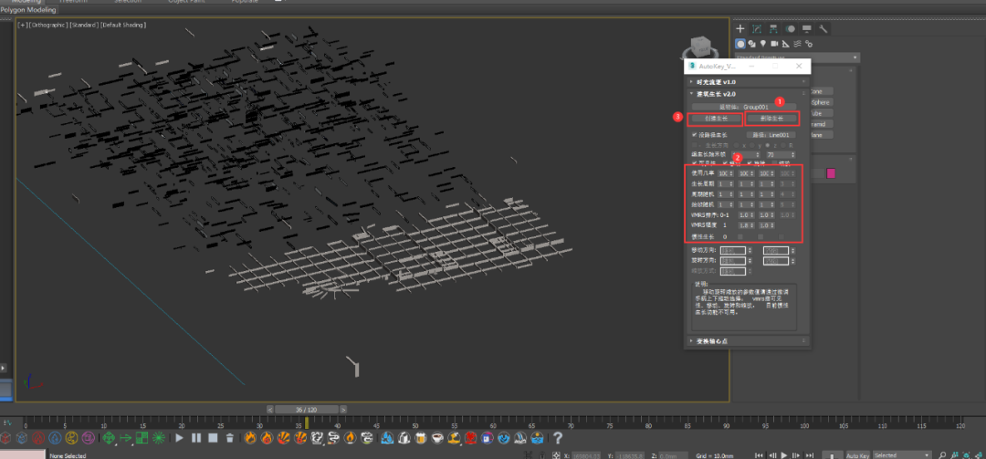This screenshot has width=986, height=459.
Task: Click the Group001 pick object button
Action: coord(743,107)
